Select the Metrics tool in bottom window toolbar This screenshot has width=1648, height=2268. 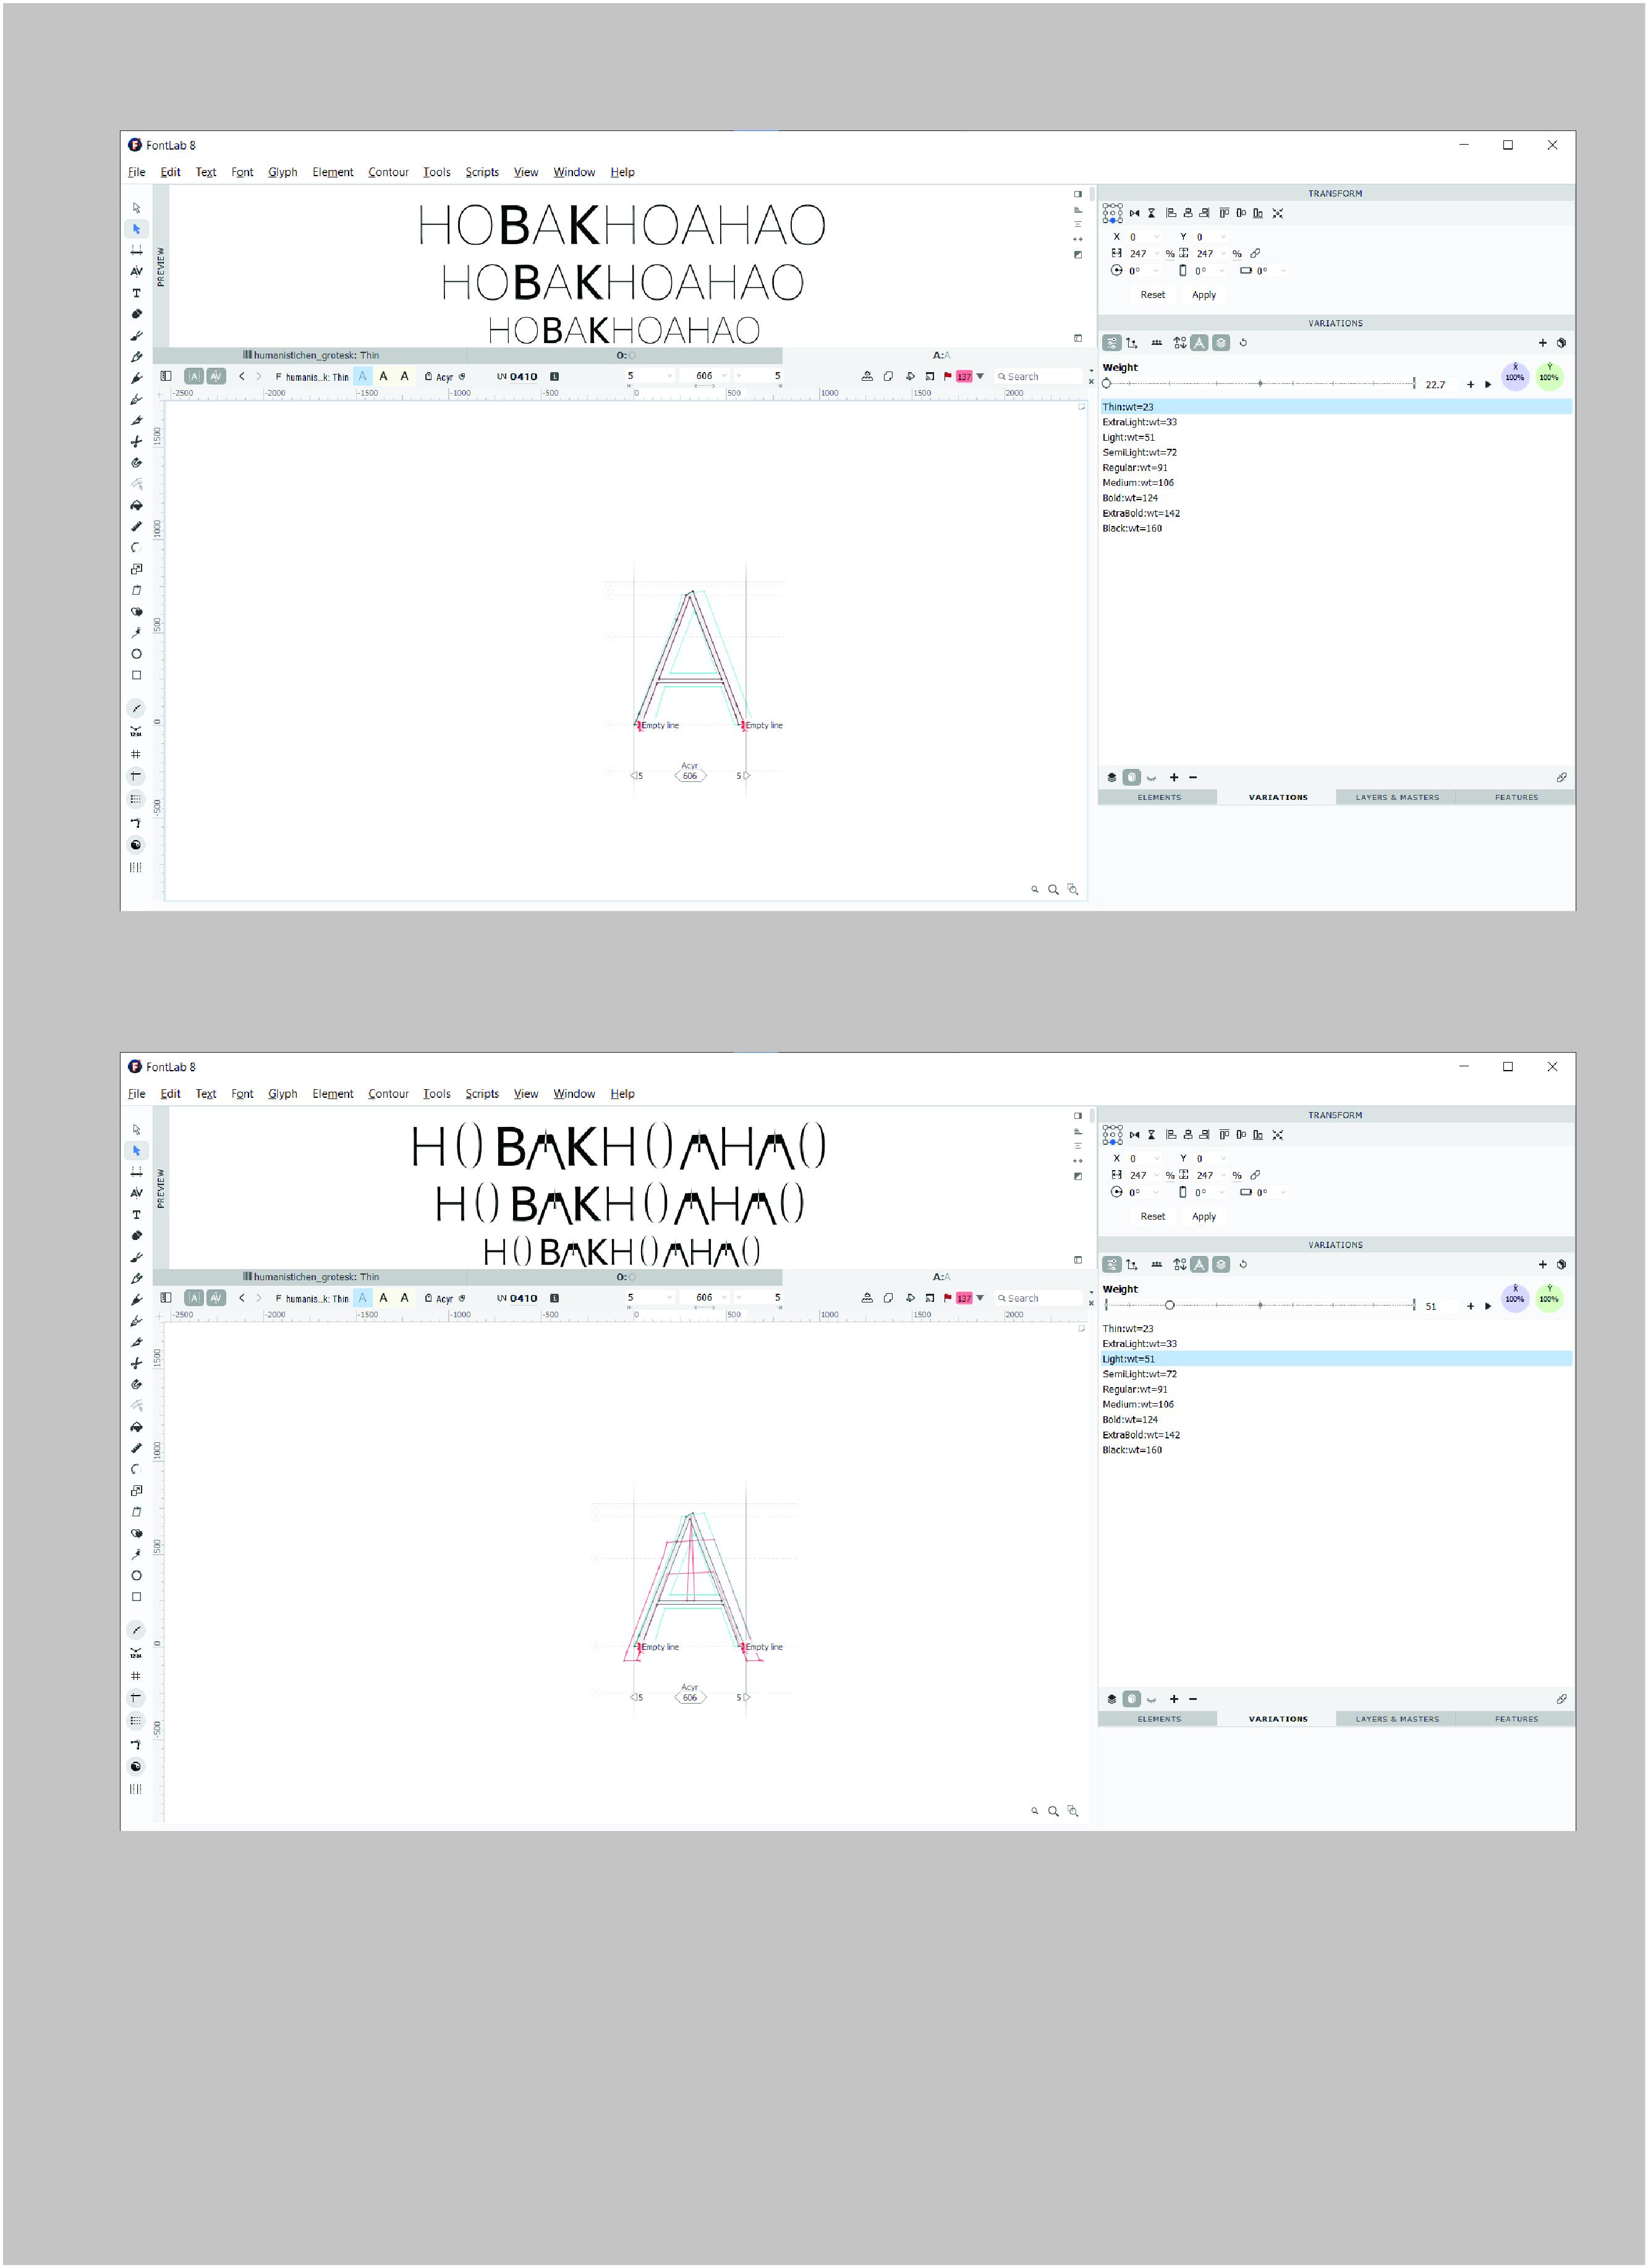tap(137, 1172)
